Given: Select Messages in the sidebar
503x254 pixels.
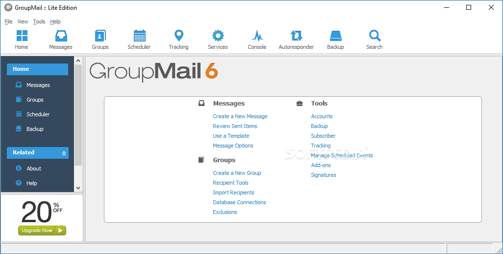Looking at the screenshot, I should pos(38,85).
